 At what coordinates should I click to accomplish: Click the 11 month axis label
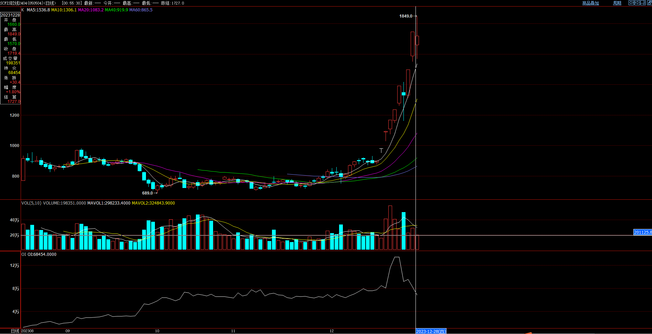(x=233, y=331)
